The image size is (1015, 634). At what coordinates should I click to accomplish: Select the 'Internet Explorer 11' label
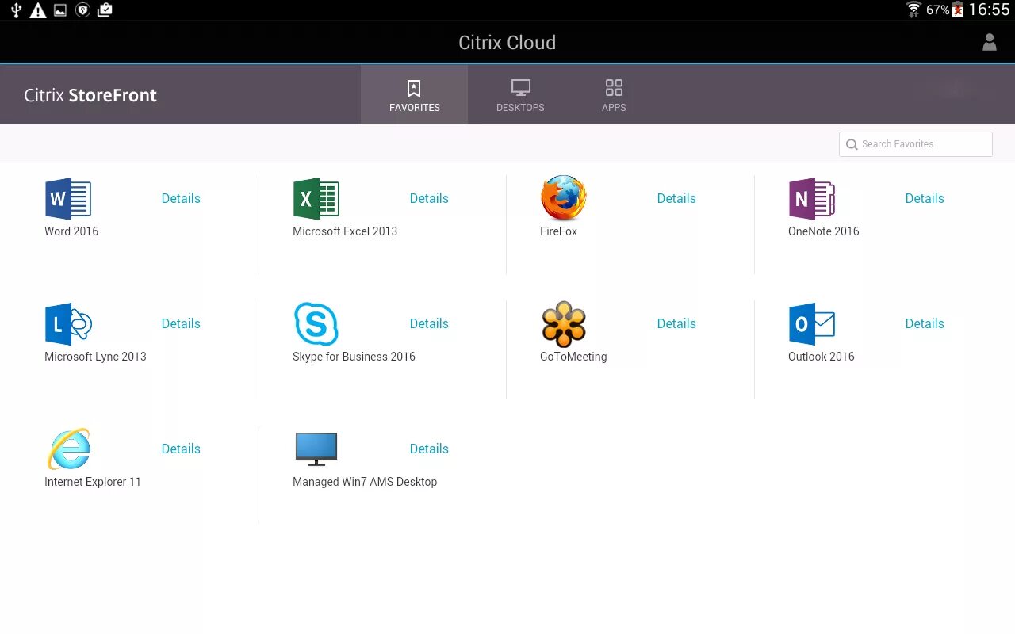(x=93, y=482)
